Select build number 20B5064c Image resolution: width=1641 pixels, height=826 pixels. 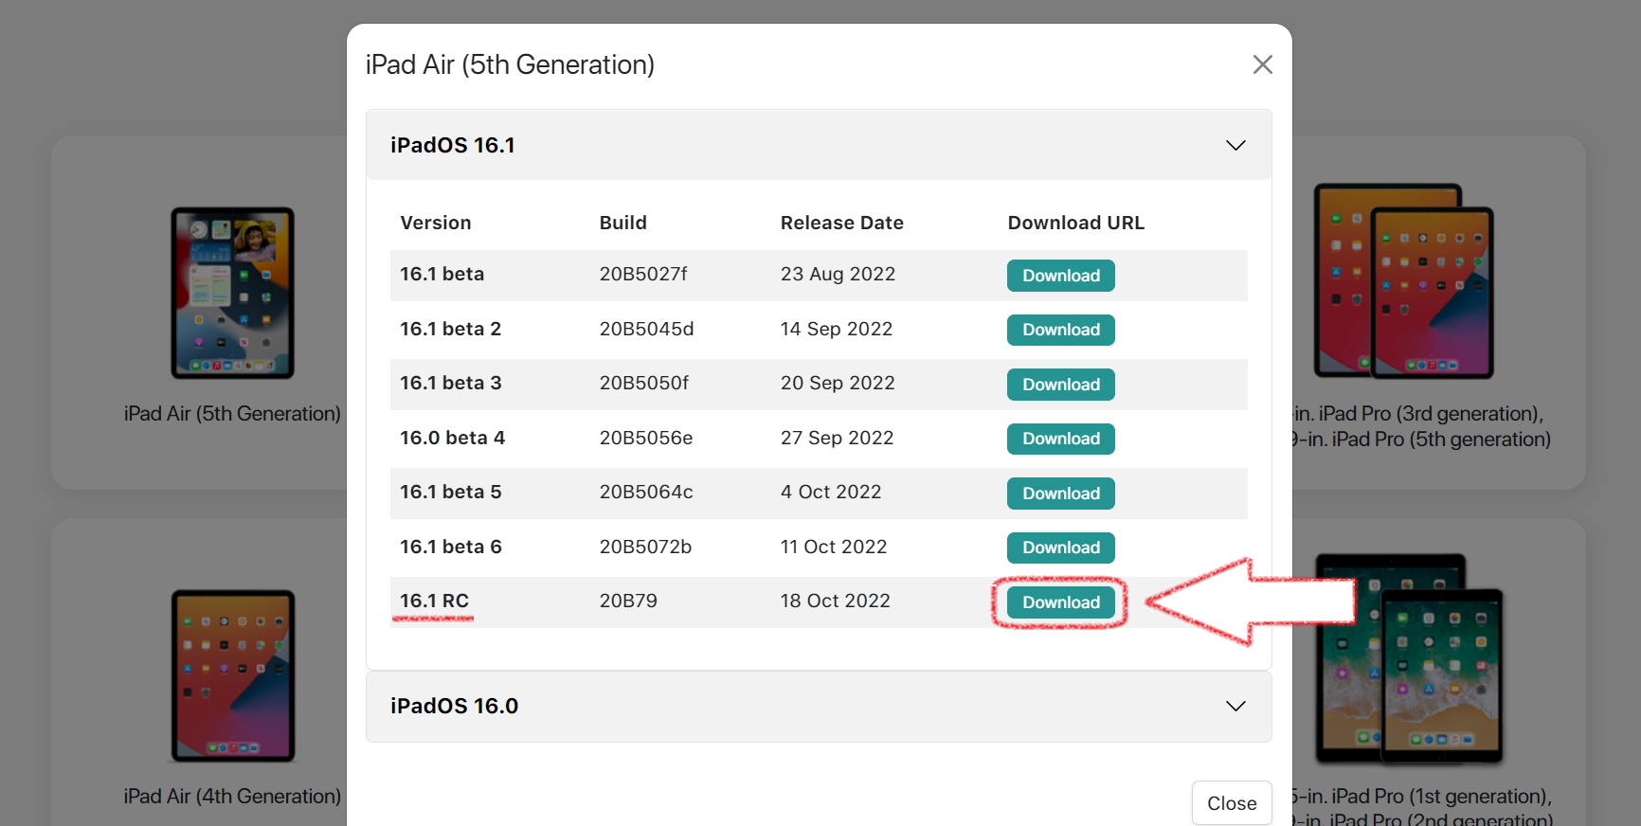(x=646, y=492)
